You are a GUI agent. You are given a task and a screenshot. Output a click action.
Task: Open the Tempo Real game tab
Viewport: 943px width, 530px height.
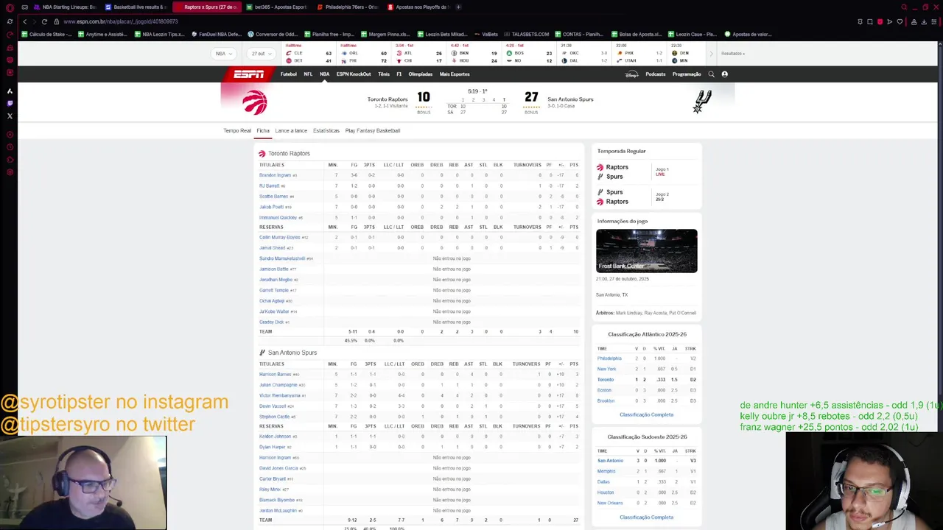[237, 130]
